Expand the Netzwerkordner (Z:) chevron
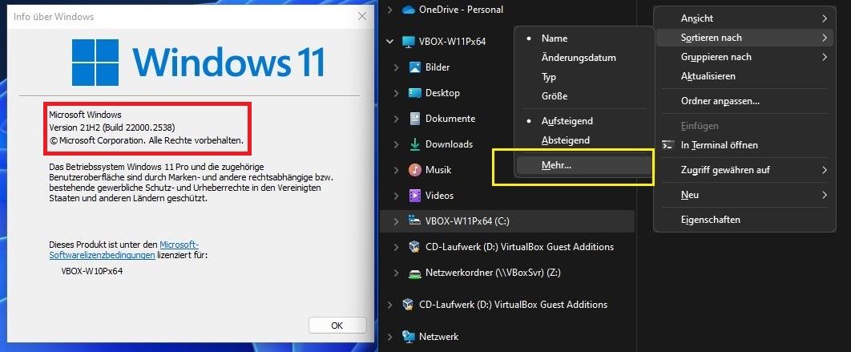 coord(396,273)
